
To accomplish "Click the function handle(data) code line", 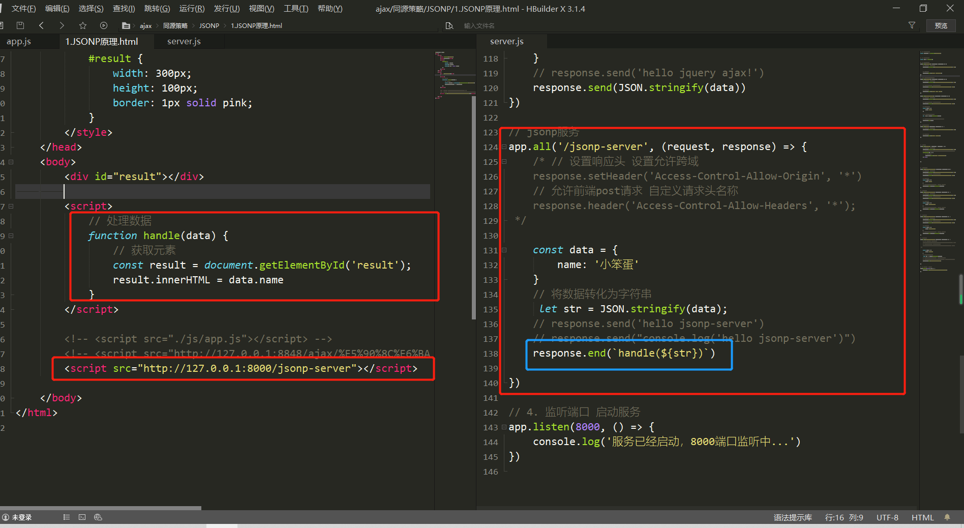I will tap(158, 236).
